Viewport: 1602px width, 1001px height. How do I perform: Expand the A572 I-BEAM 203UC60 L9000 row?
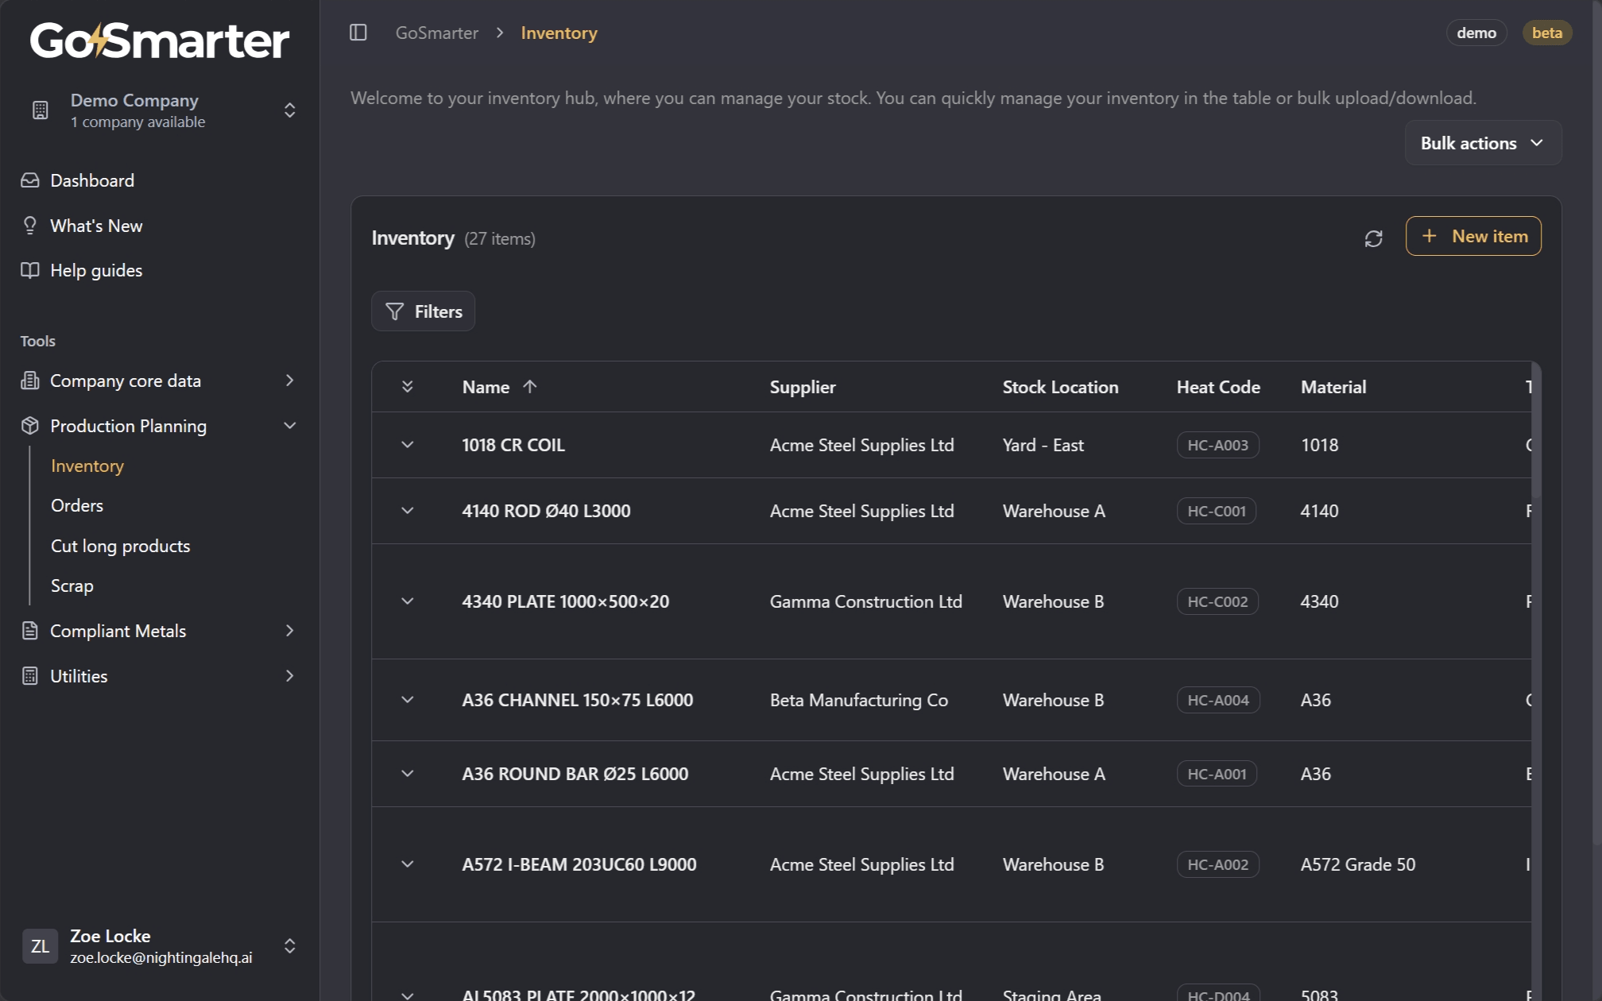coord(408,864)
